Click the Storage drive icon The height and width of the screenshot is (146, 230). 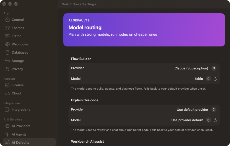(x=7, y=61)
